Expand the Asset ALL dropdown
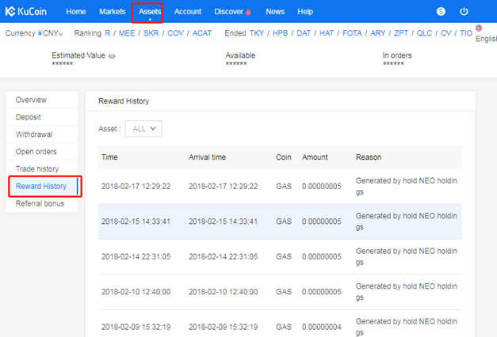This screenshot has width=497, height=337. [x=143, y=128]
